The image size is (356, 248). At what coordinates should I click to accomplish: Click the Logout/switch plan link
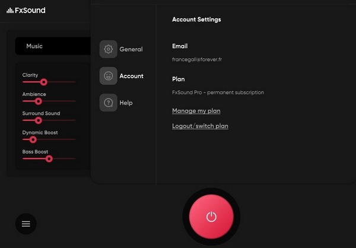click(200, 126)
